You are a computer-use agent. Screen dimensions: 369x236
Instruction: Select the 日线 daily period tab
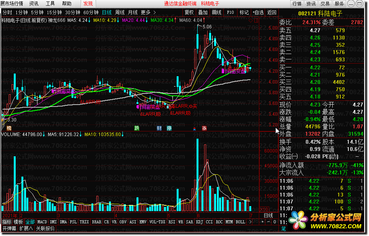point(107,13)
